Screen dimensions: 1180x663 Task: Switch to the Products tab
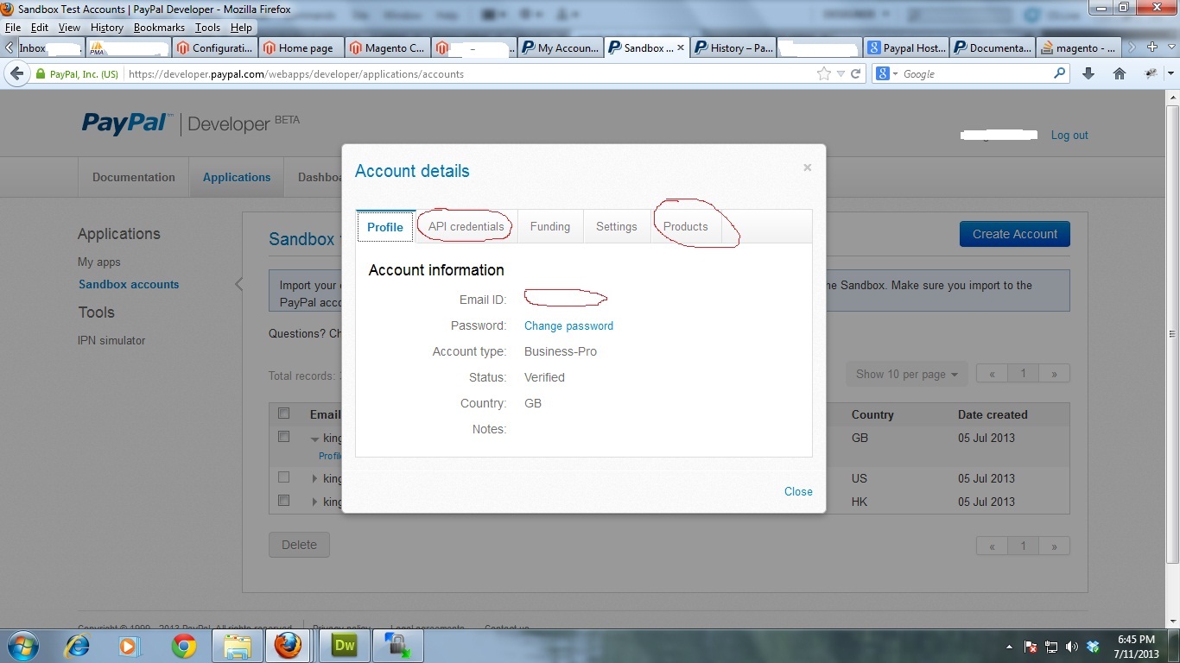pos(686,226)
